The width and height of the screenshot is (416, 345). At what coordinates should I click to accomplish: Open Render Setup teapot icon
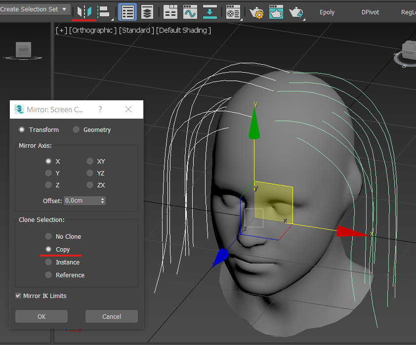pos(256,12)
